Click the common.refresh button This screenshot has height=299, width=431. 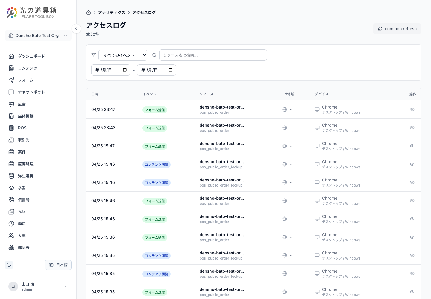click(397, 29)
